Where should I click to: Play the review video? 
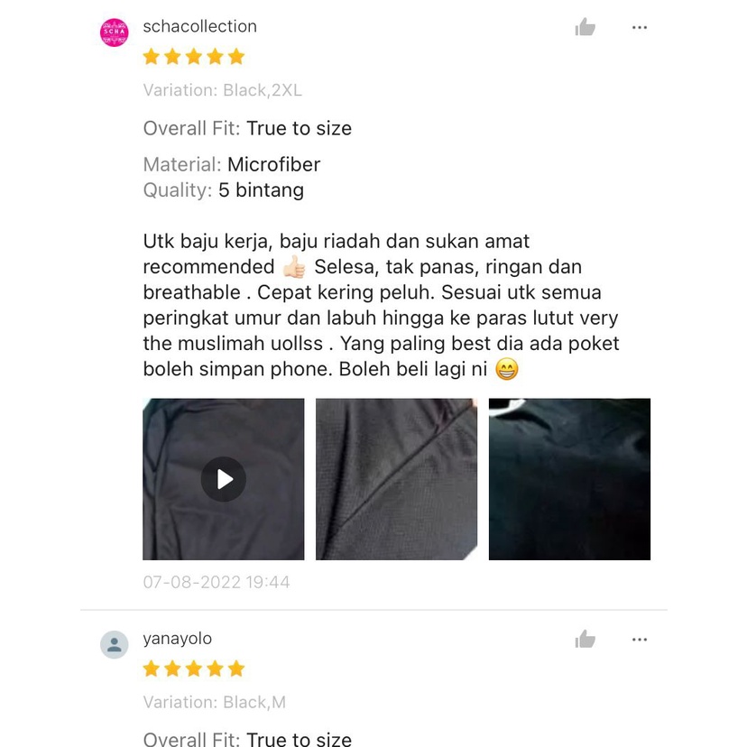[224, 479]
